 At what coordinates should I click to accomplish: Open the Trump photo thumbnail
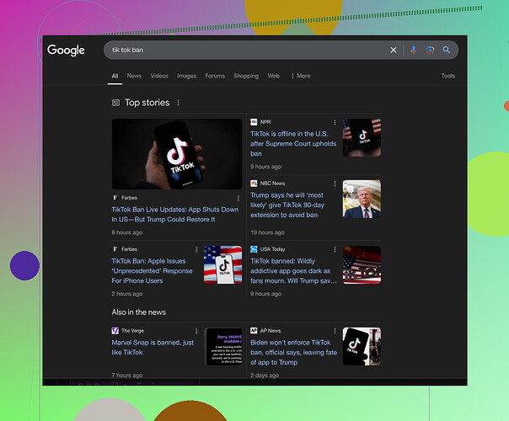(x=362, y=199)
